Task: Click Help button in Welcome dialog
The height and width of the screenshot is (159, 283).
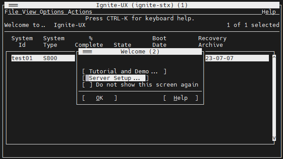Action: tap(180, 98)
